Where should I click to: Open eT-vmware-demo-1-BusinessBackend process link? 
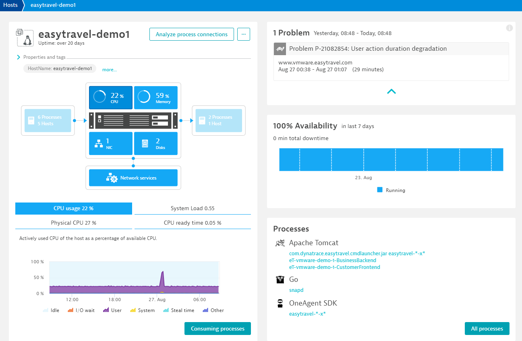333,260
